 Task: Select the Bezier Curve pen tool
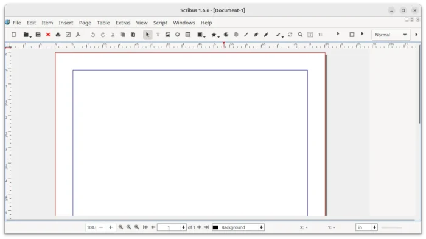[x=256, y=35]
